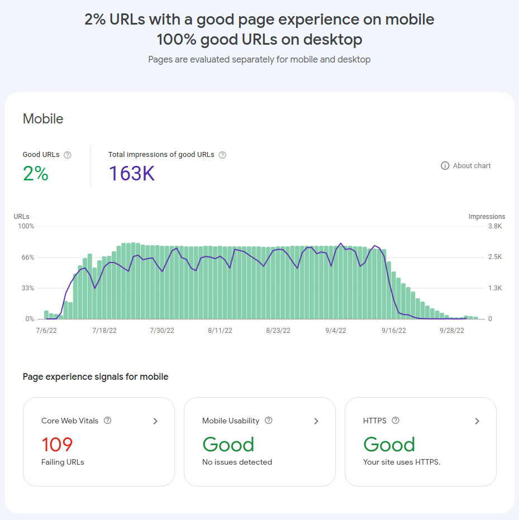
Task: Expand Core Web Vitals details with chevron
Action: (x=156, y=421)
